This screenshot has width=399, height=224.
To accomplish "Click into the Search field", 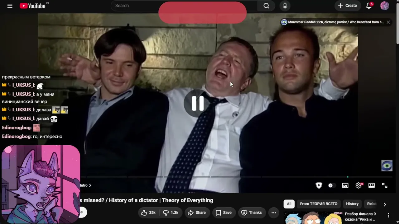I will coord(184,6).
